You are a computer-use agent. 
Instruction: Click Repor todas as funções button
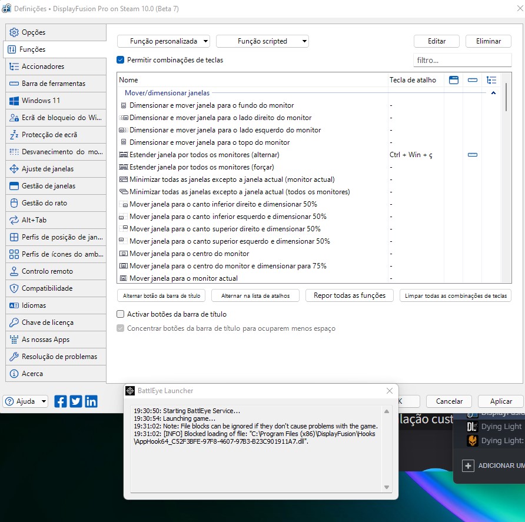tap(350, 295)
